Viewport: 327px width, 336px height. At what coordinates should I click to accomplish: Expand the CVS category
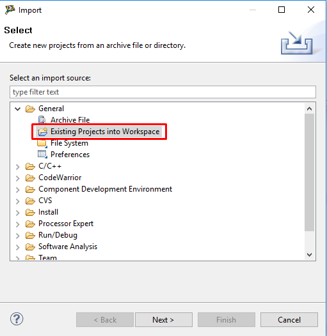point(18,201)
